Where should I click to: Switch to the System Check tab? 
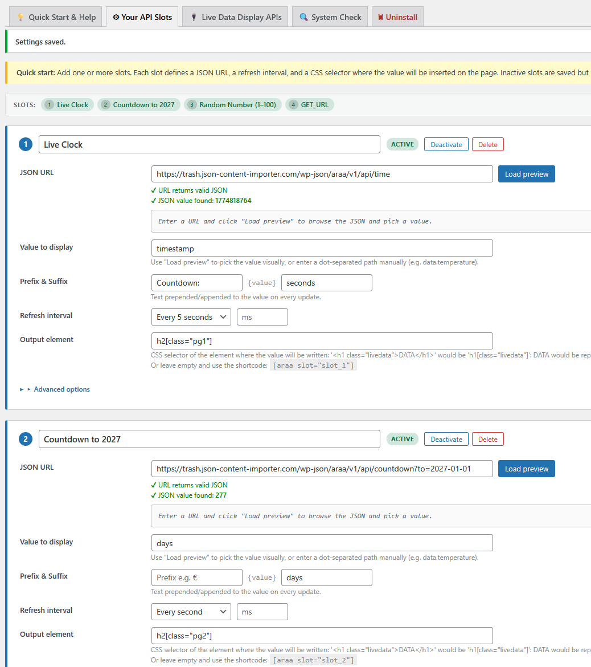tap(330, 17)
